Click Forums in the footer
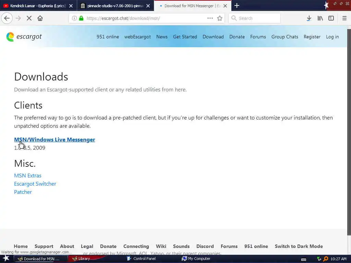The width and height of the screenshot is (351, 263). (229, 246)
